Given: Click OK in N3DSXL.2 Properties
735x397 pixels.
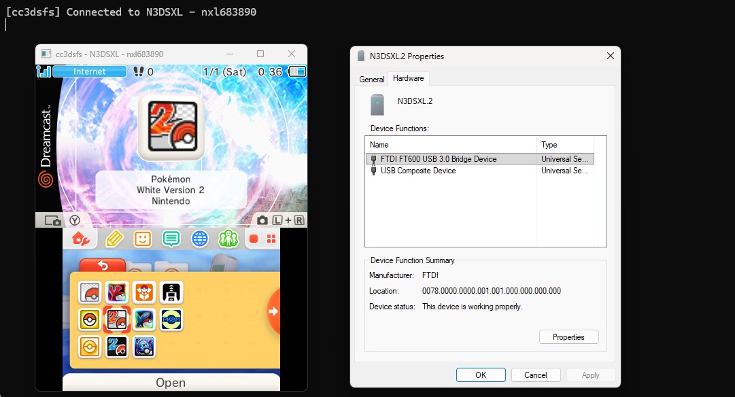Looking at the screenshot, I should point(481,375).
